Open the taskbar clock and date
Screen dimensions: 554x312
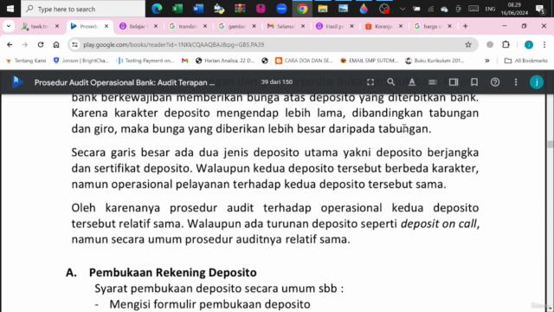(x=514, y=9)
